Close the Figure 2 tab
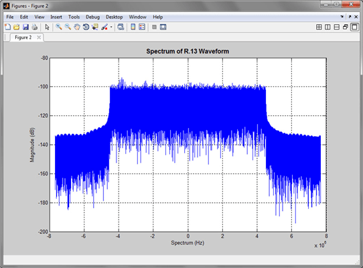This screenshot has width=363, height=268. (x=39, y=38)
